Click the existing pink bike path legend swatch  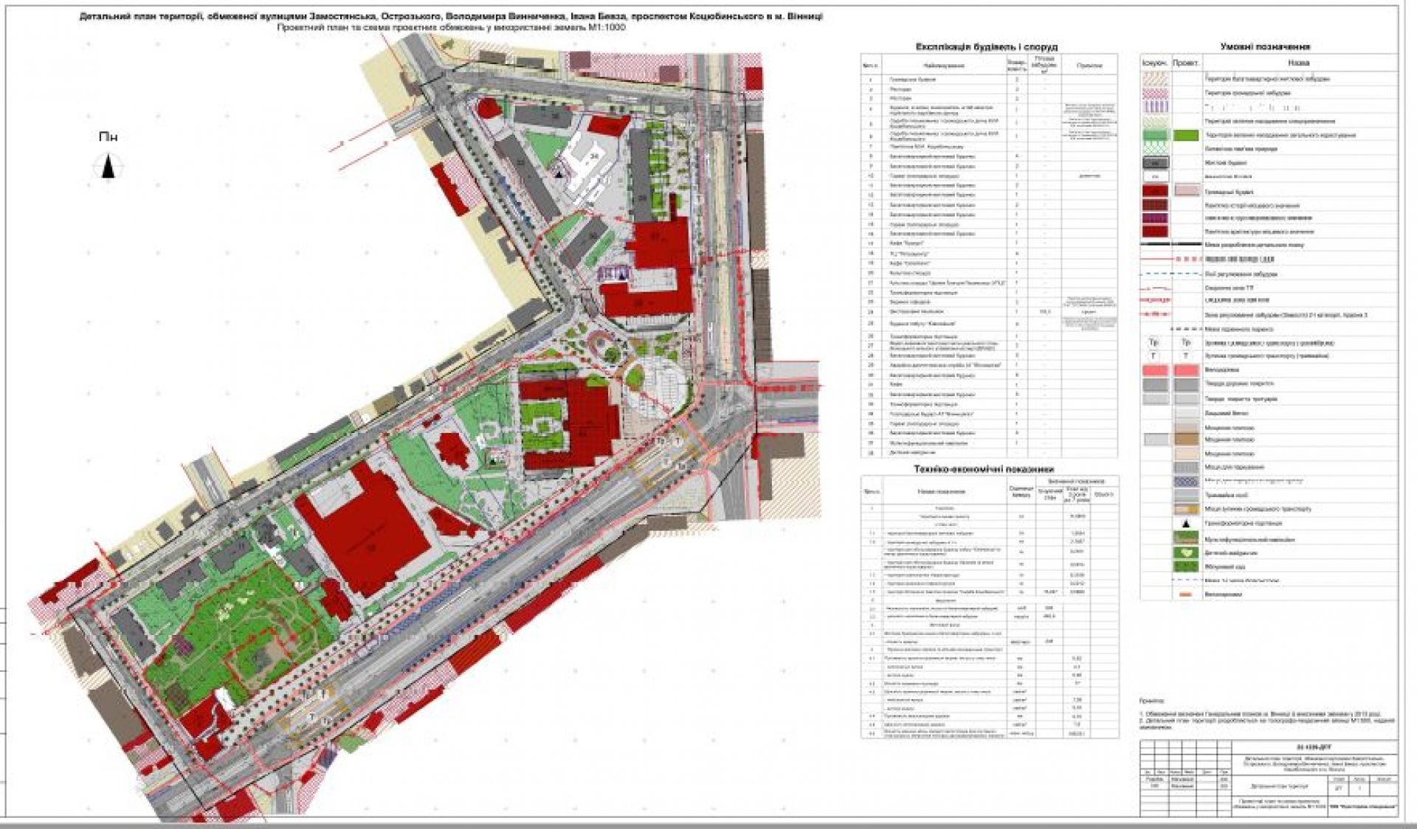click(x=1155, y=370)
